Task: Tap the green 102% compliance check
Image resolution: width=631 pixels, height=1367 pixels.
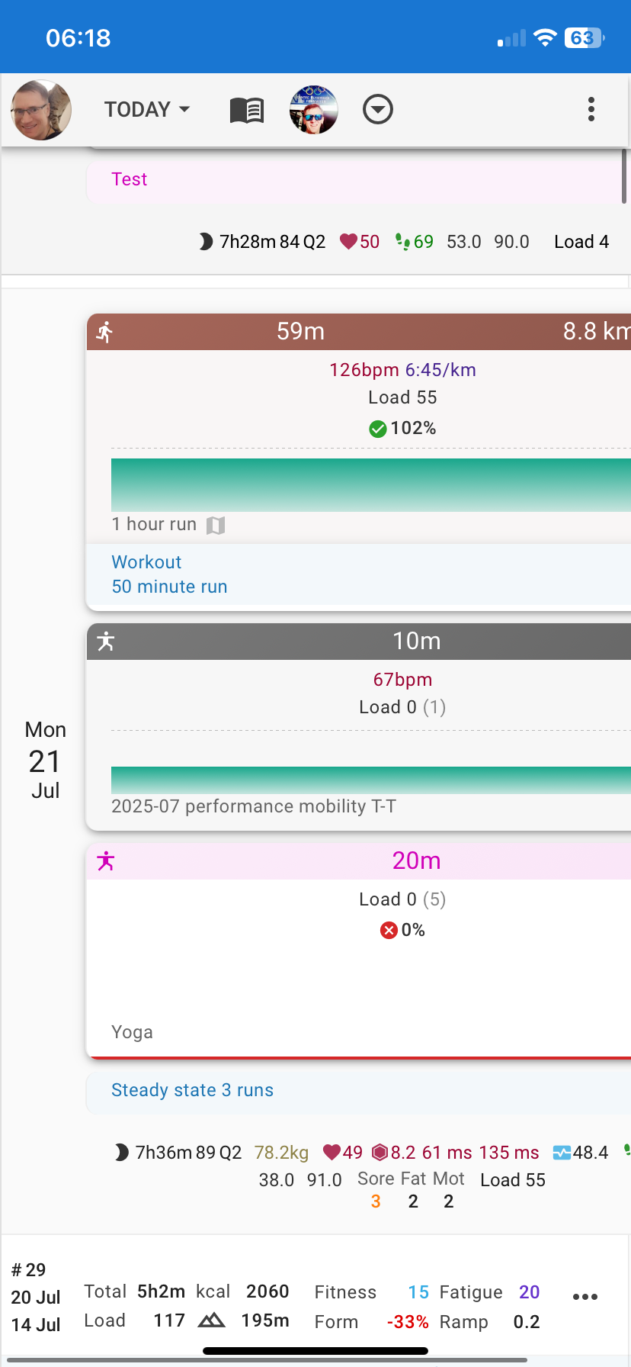Action: point(378,429)
